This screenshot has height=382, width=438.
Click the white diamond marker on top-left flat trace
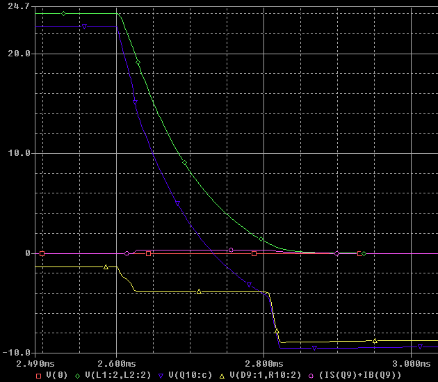pos(64,13)
